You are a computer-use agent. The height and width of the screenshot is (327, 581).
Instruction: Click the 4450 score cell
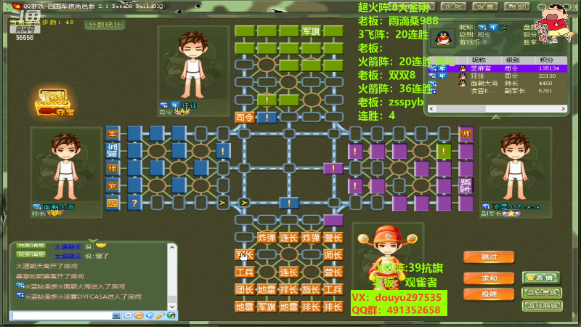point(545,84)
